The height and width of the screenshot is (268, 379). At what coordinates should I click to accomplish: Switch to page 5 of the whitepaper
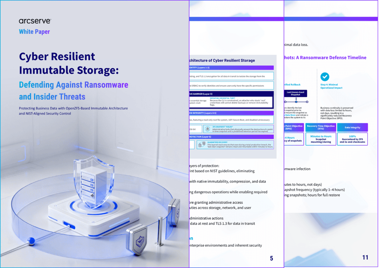(271, 258)
